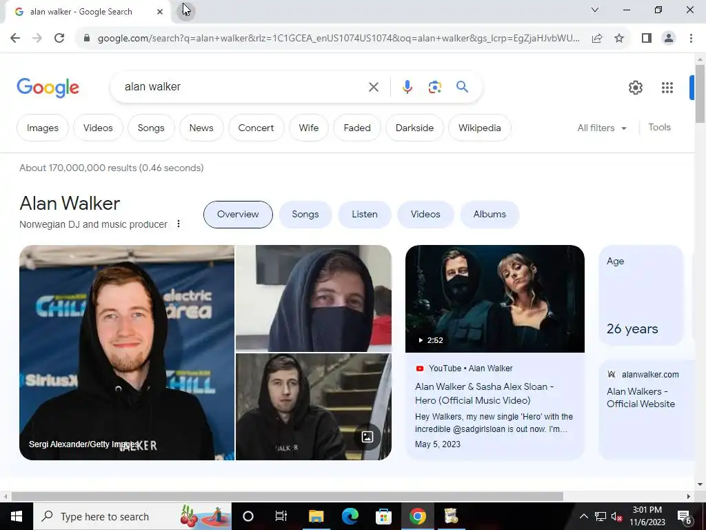The image size is (706, 530).
Task: Select the Concert filter chip
Action: point(256,128)
